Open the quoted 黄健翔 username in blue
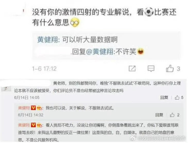The image size is (188, 143). pos(48,39)
